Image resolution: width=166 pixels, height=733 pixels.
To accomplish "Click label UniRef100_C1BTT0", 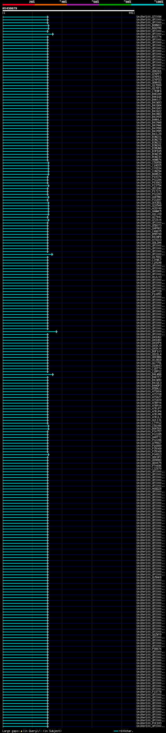I will click(x=149, y=368).
